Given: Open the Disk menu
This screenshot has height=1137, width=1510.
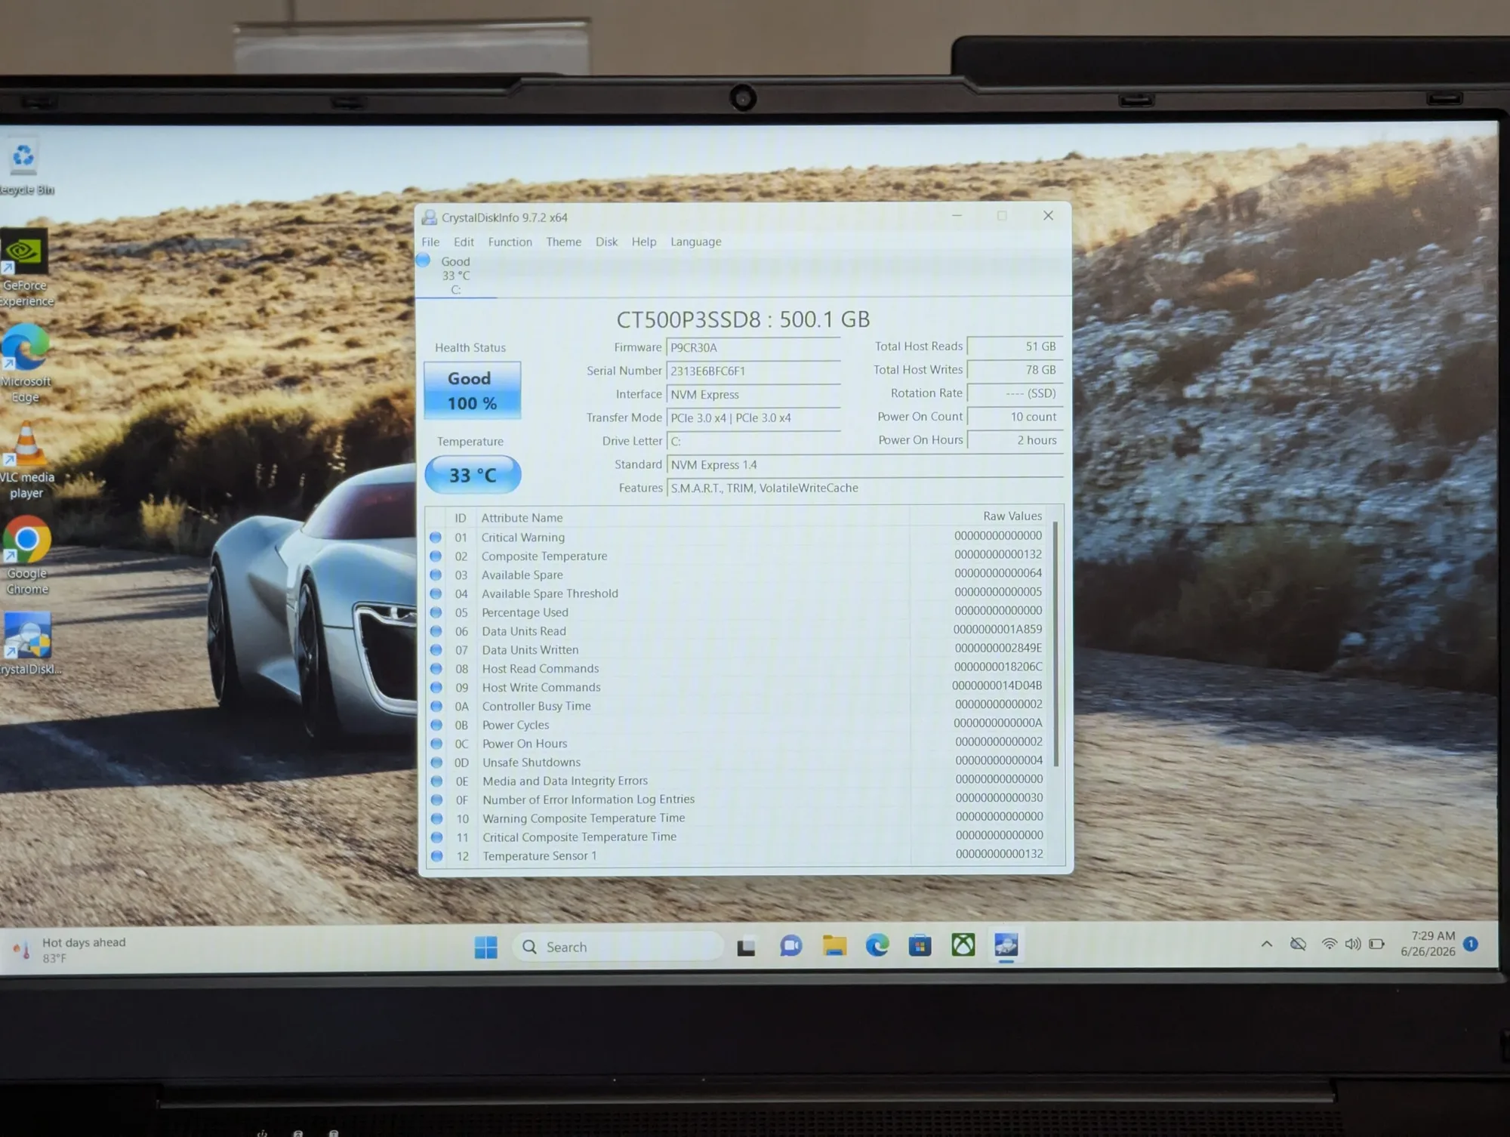Looking at the screenshot, I should click(606, 242).
